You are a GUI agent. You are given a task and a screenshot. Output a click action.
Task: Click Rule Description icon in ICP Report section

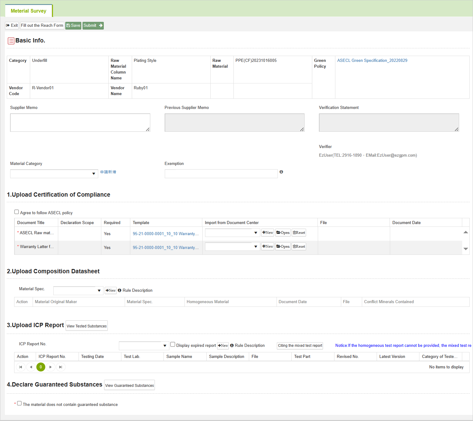coord(232,345)
